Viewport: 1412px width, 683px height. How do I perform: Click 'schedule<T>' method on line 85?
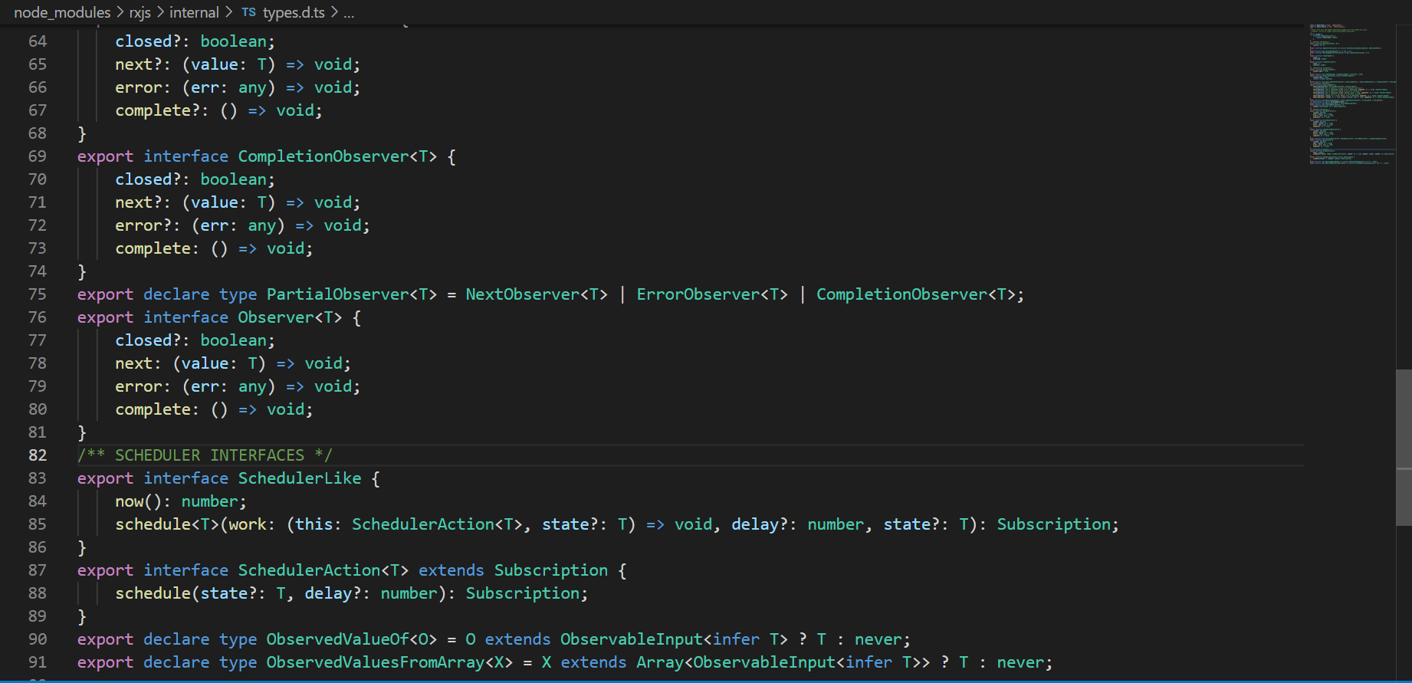(x=167, y=524)
